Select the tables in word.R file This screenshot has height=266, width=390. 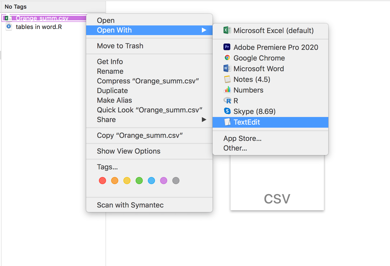tap(39, 27)
